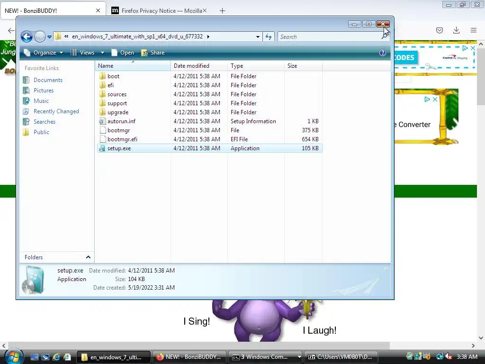Click 'Setup Information' type cell
The height and width of the screenshot is (364, 485).
pos(253,121)
